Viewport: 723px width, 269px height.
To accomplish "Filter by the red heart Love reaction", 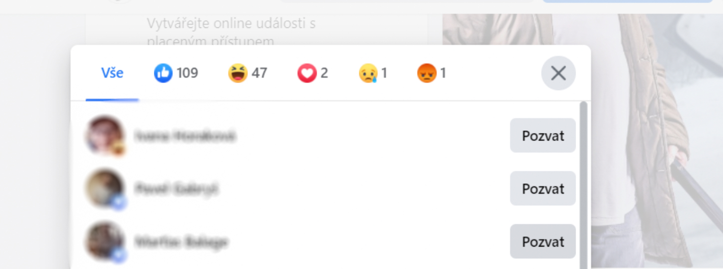I will (x=313, y=74).
